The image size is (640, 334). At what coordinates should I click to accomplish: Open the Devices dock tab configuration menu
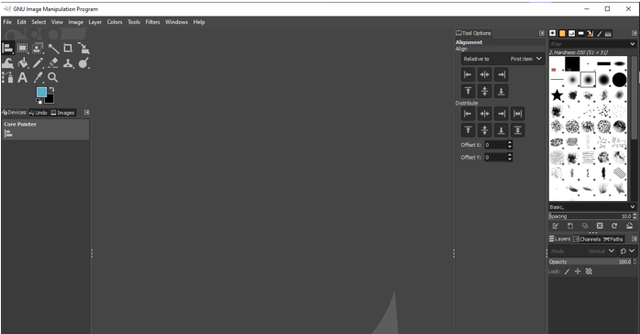[86, 112]
